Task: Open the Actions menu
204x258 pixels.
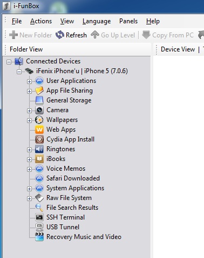Action: pos(41,21)
